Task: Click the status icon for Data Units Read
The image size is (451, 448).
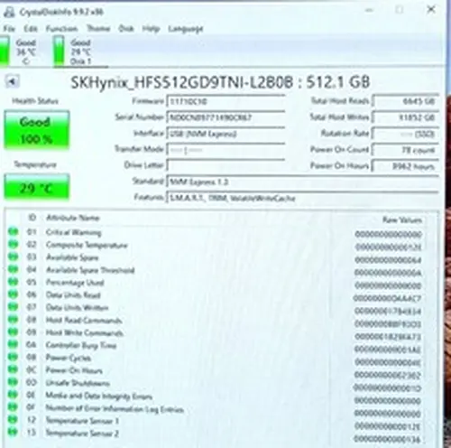Action: pos(13,294)
